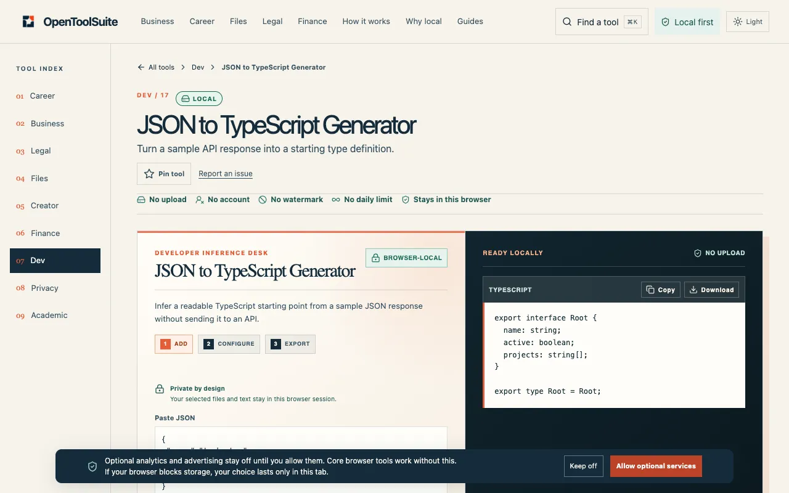Select 08 Privacy in the tool index

(x=55, y=288)
